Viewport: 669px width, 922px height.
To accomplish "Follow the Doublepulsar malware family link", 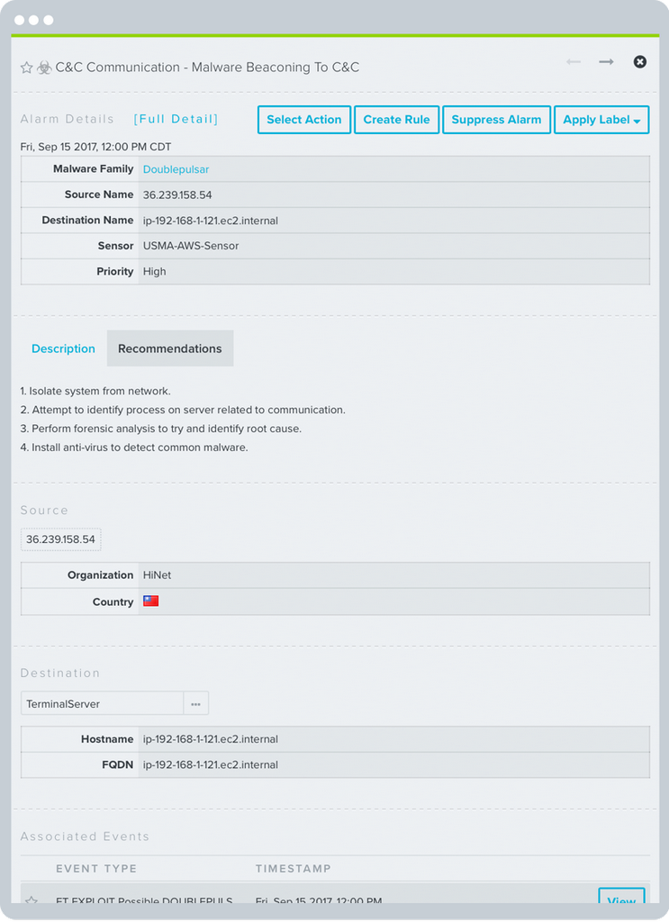I will pos(176,168).
